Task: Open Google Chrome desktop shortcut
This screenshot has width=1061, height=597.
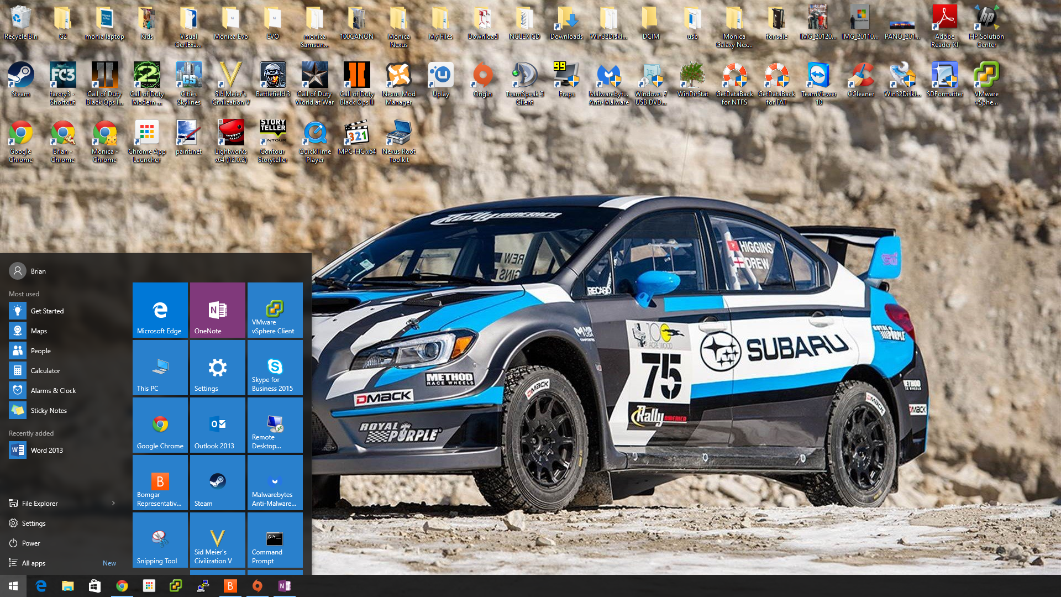Action: click(21, 142)
